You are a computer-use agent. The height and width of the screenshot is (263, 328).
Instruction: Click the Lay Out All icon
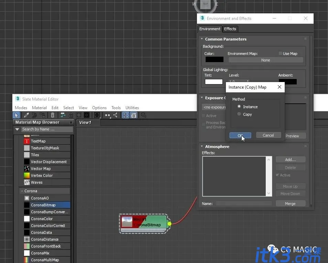click(107, 115)
